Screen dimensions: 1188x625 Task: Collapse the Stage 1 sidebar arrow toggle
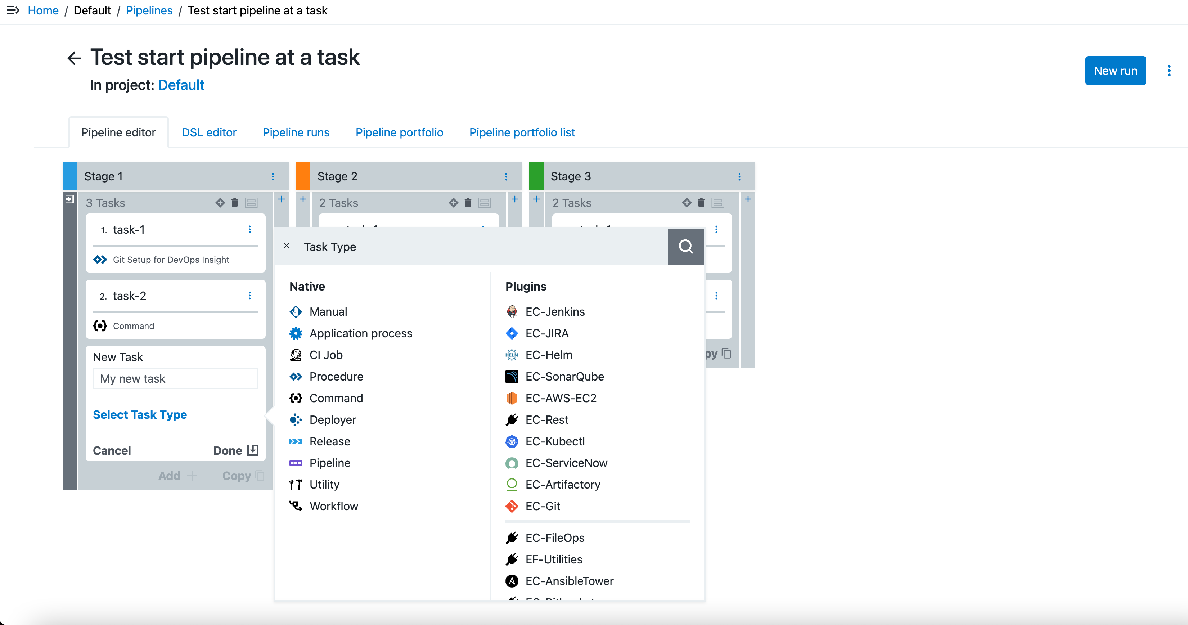[x=69, y=199]
